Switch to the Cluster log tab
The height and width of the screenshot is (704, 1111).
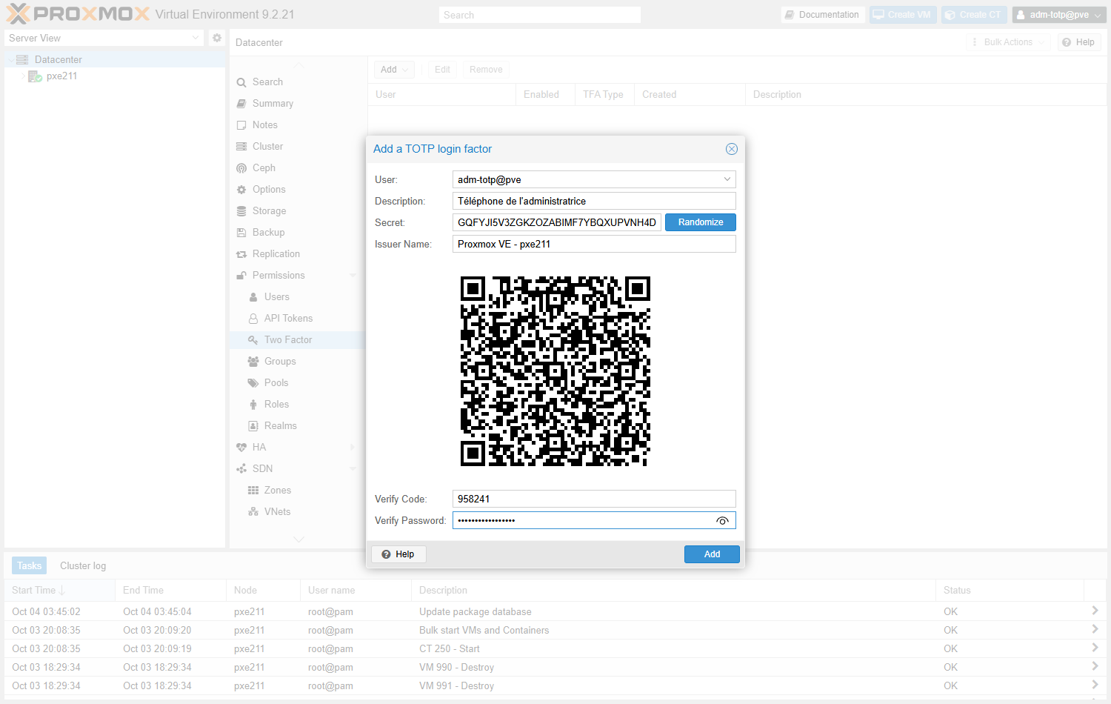83,566
